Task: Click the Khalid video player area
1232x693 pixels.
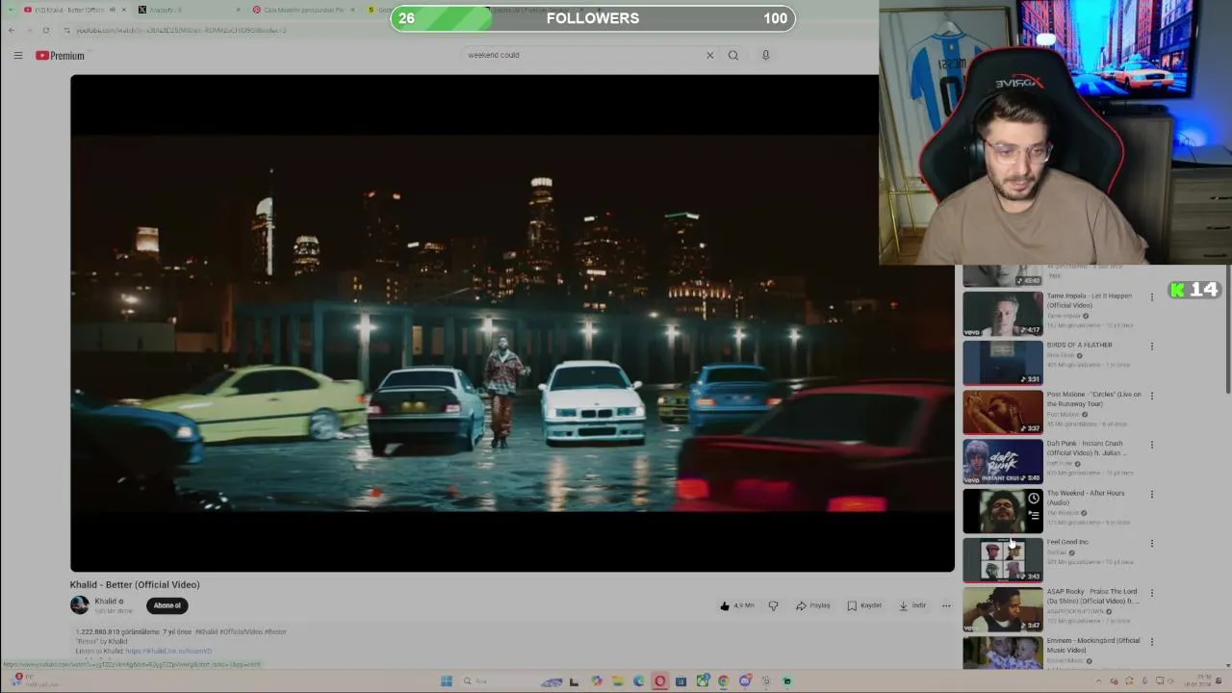Action: click(x=512, y=323)
